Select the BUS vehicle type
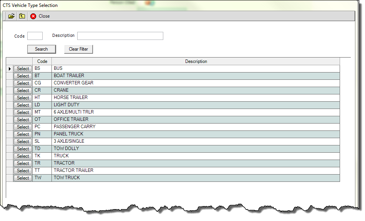 [23, 69]
